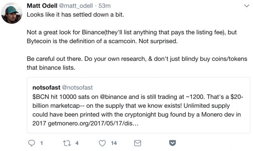This screenshot has width=253, height=151.
Task: Send tweet via direct message envelope
Action: [x=138, y=143]
